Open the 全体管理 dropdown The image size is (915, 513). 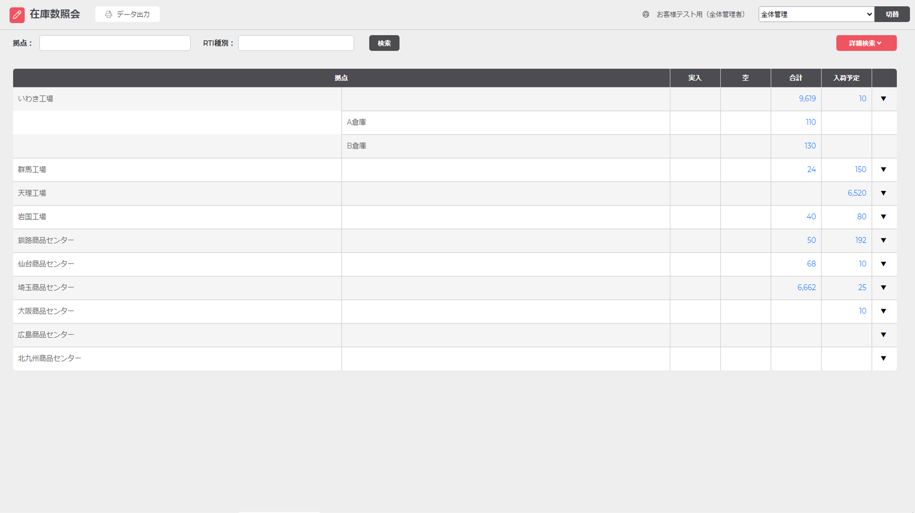816,14
